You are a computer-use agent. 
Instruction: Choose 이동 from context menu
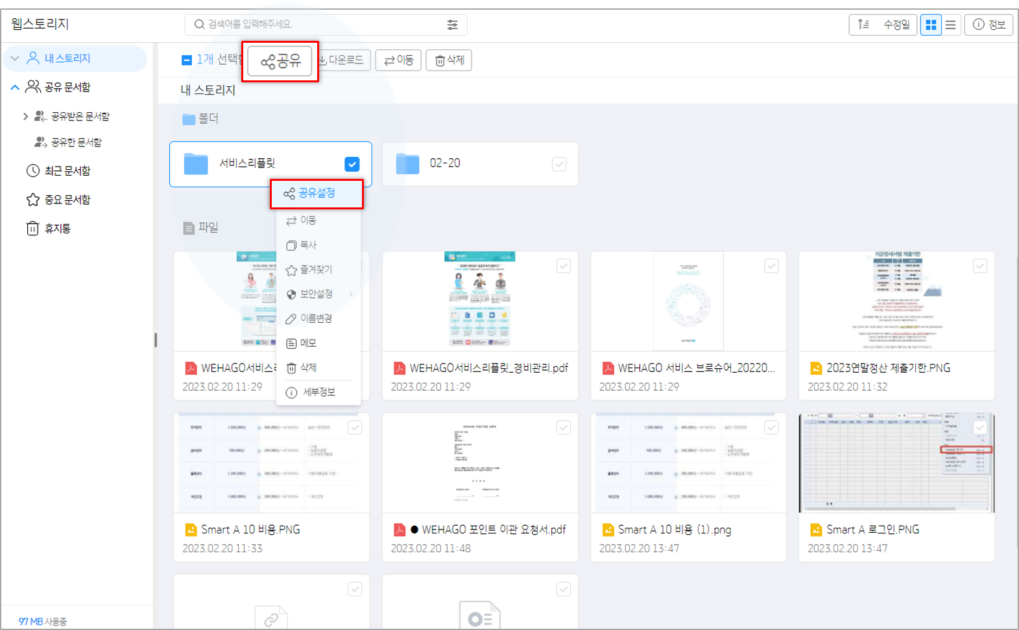(318, 220)
